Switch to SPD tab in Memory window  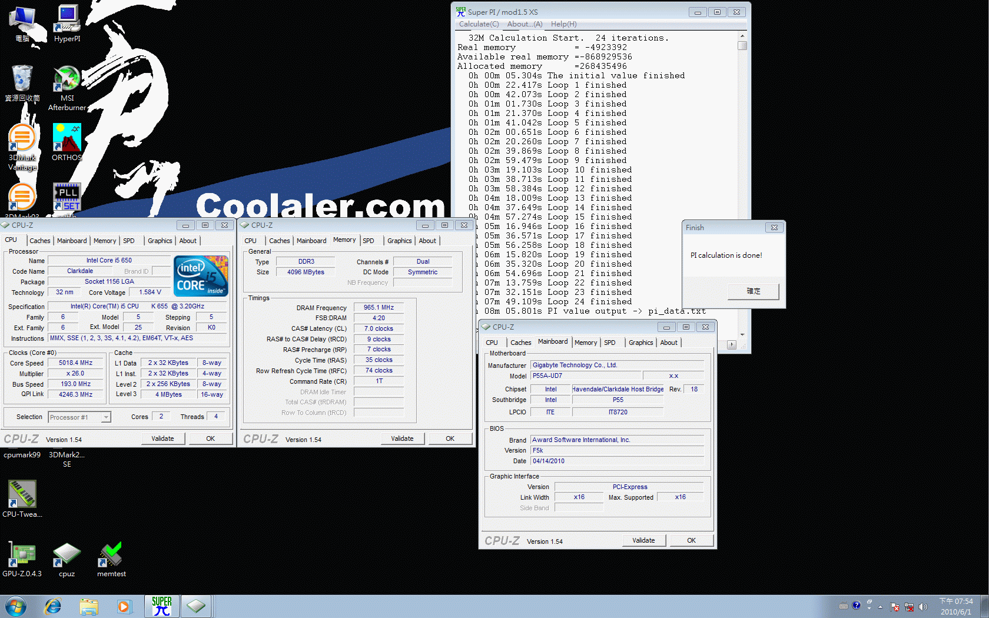coord(369,241)
